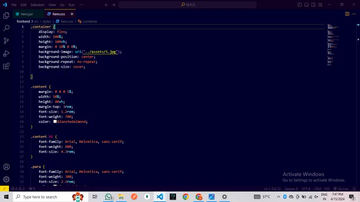Open Task View on the taskbar

[95, 197]
